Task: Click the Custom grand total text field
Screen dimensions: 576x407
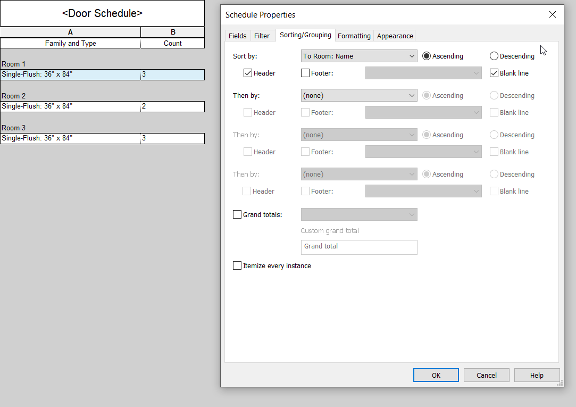Action: (x=359, y=247)
